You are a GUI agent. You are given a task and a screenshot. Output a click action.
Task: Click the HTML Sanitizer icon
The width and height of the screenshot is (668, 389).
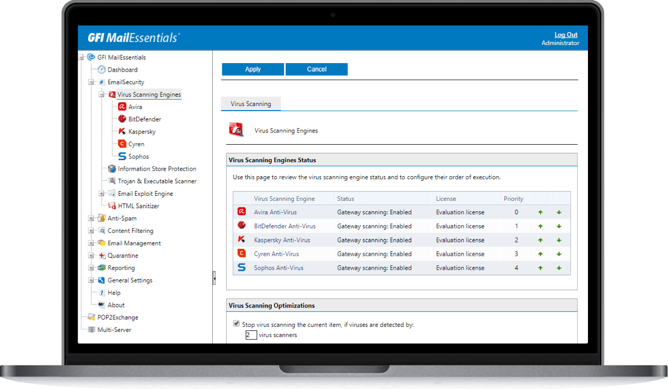(x=112, y=206)
